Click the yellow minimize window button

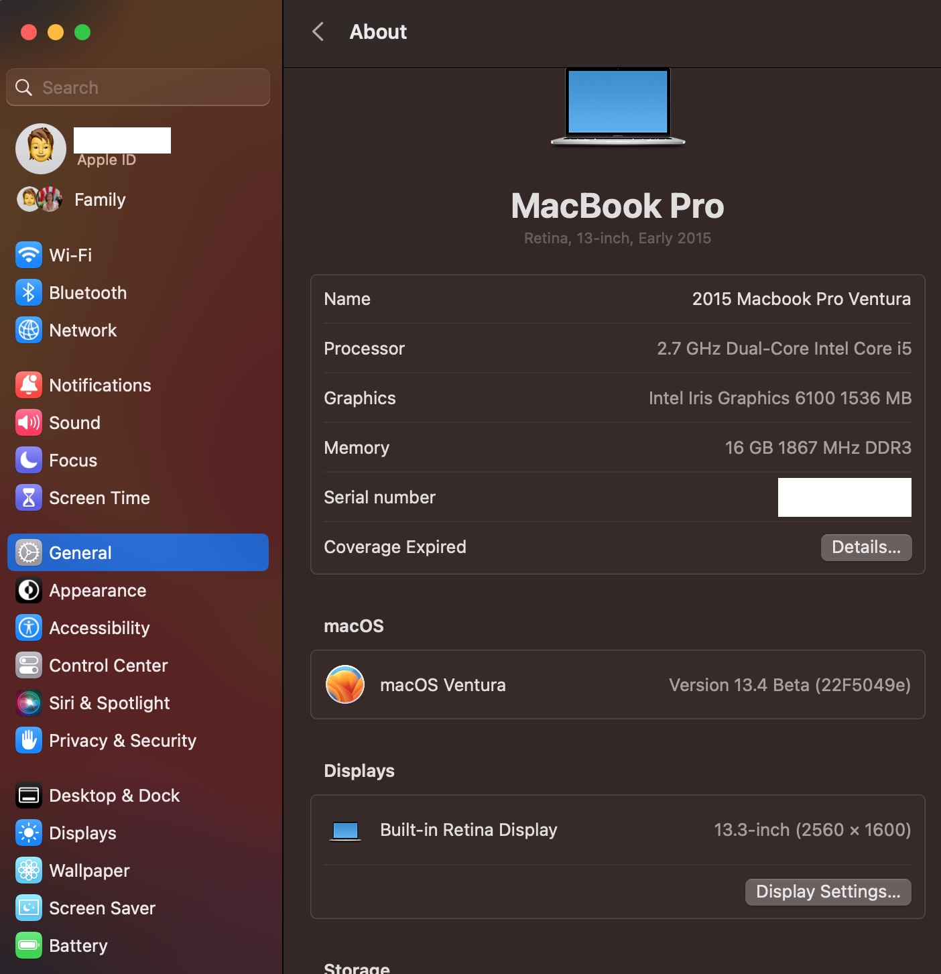[56, 32]
